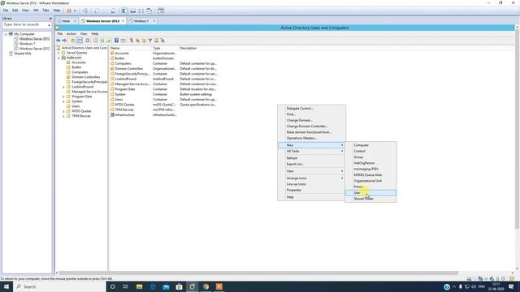Click the Back arrow in ADUC toolbar
Screen dimensions: 520x292
[x=58, y=41]
